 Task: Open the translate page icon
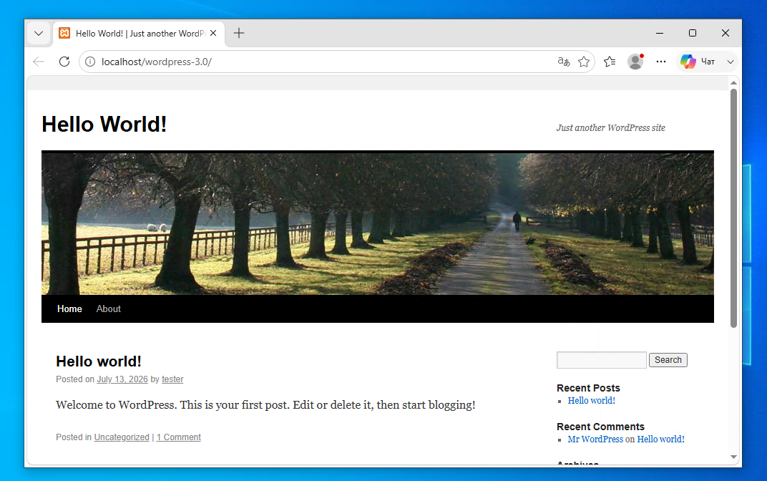(x=564, y=62)
